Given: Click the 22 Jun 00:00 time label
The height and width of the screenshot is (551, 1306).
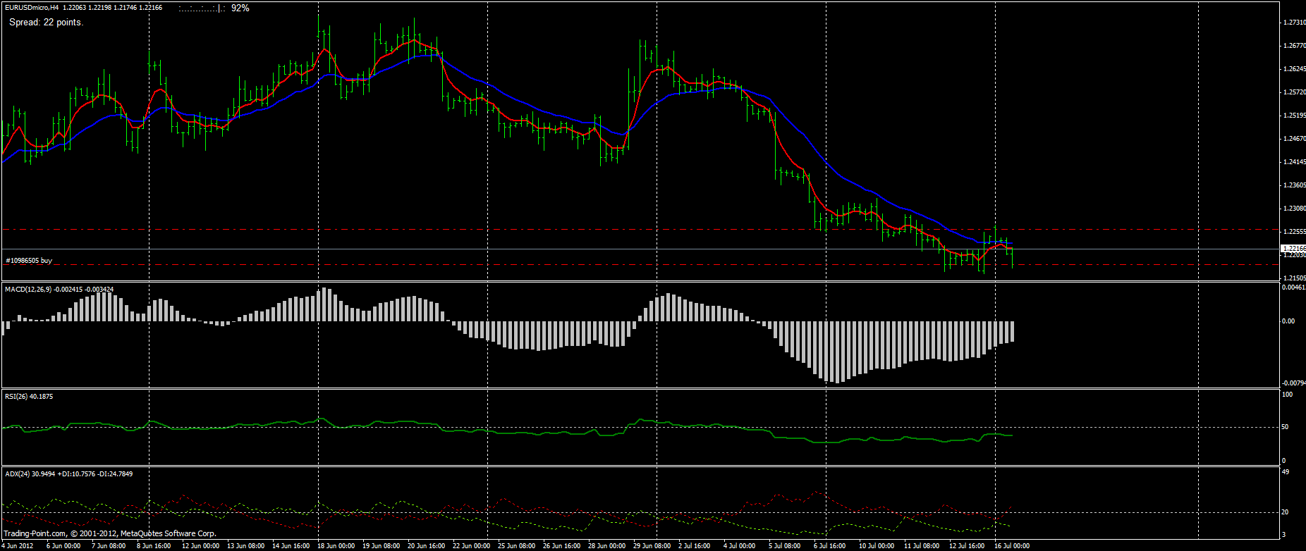Looking at the screenshot, I should (x=471, y=546).
